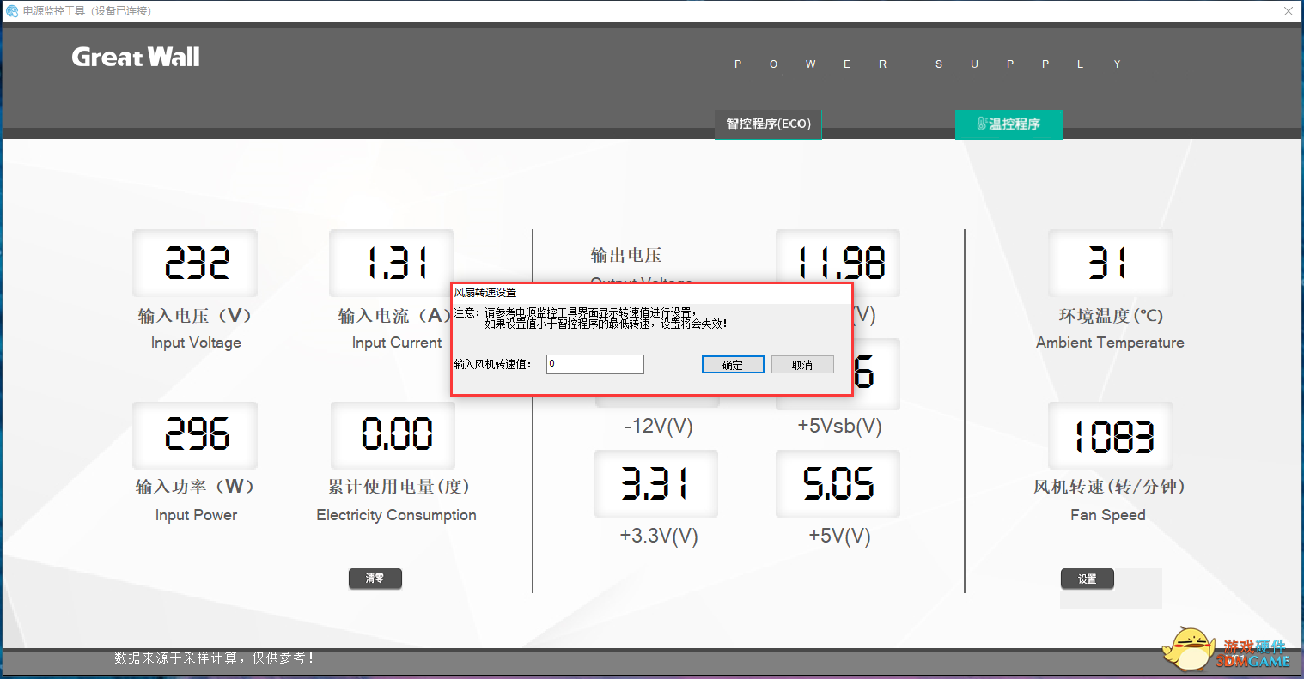Image resolution: width=1304 pixels, height=679 pixels.
Task: Click the 输入风机转速值 input field
Action: pos(595,364)
